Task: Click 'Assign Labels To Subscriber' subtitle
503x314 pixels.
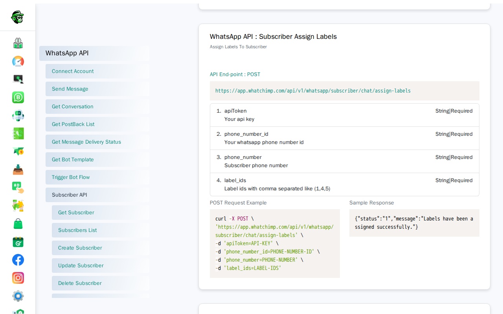Action: point(238,47)
